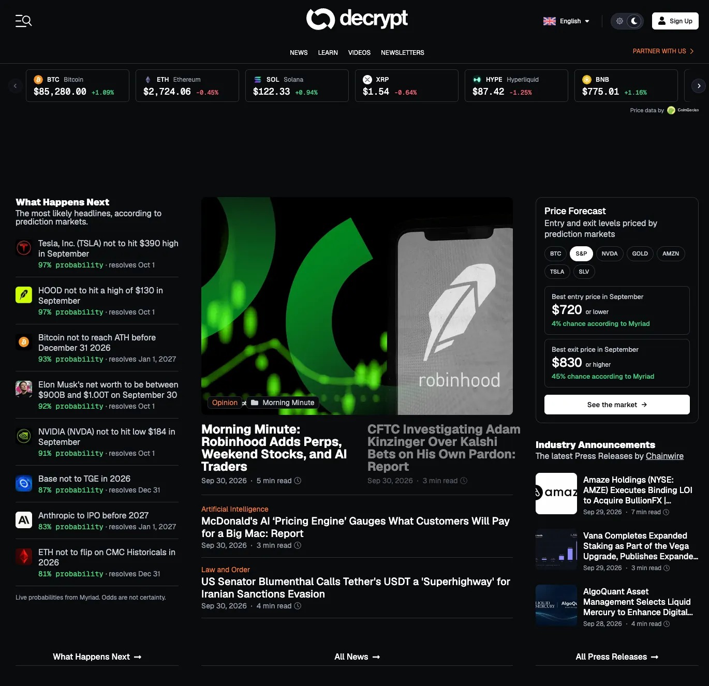
Task: Select the NVDA price forecast chip
Action: (610, 253)
